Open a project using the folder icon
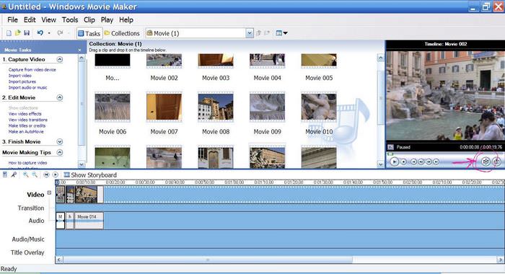This screenshot has width=505, height=274. point(18,33)
